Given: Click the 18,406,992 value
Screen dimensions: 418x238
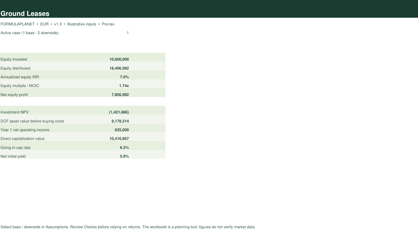Looking at the screenshot, I should [119, 68].
